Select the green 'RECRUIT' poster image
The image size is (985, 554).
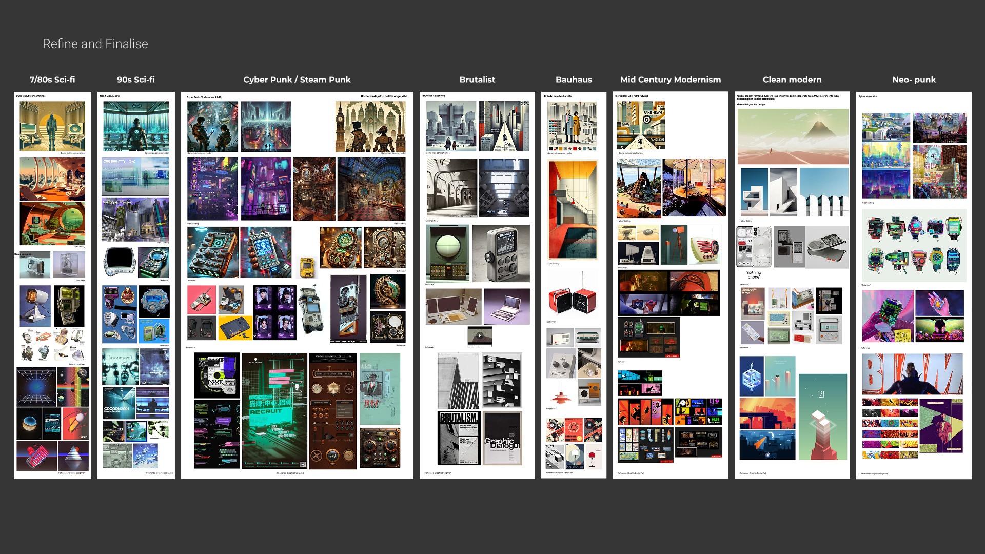274,410
